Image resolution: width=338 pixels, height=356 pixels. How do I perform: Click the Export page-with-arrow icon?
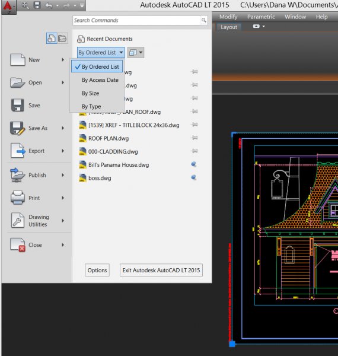coord(18,151)
